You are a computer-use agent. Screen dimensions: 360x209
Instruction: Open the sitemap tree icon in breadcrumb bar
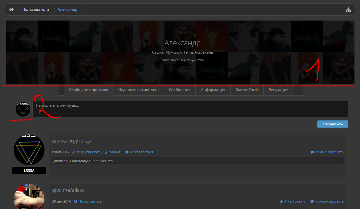348,9
